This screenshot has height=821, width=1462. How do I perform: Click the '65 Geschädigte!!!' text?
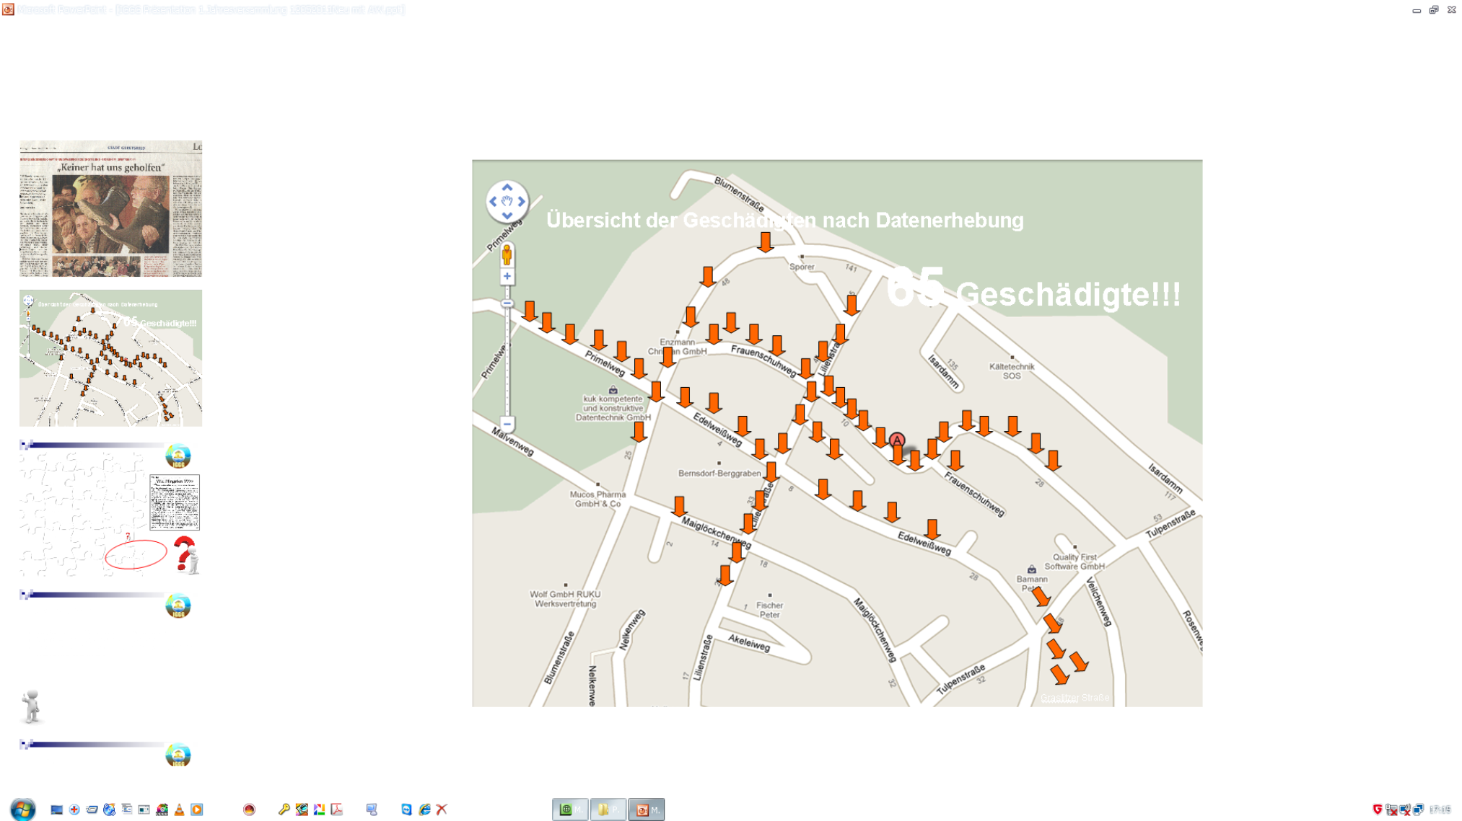(1033, 290)
